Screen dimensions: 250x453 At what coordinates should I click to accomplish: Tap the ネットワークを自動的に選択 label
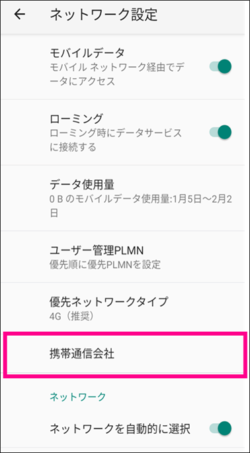[120, 429]
